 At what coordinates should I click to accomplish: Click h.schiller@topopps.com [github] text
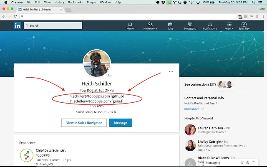tap(97, 96)
